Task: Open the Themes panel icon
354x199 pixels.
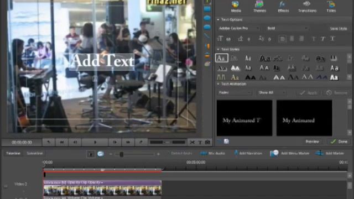Action: pyautogui.click(x=259, y=4)
